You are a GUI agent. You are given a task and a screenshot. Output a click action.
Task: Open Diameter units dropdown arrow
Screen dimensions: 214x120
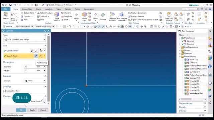(44, 67)
